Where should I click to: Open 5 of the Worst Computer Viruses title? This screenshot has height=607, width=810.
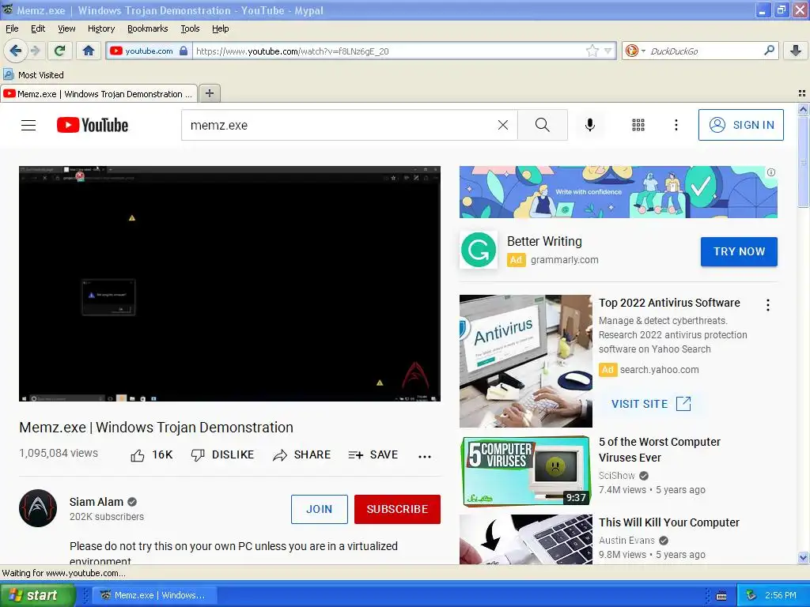pos(659,450)
